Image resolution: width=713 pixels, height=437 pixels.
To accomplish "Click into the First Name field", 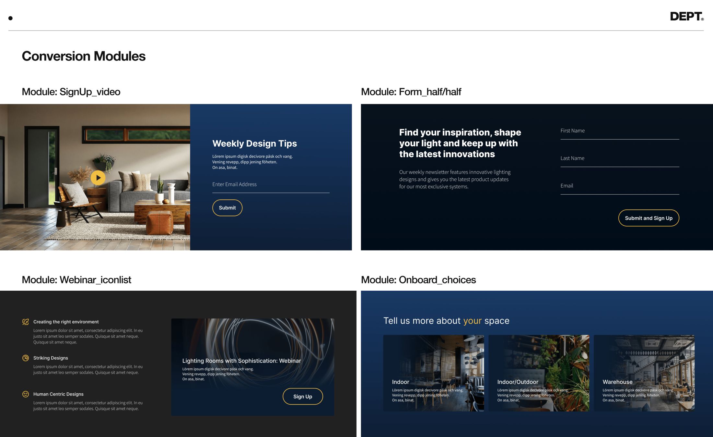I will tap(619, 131).
